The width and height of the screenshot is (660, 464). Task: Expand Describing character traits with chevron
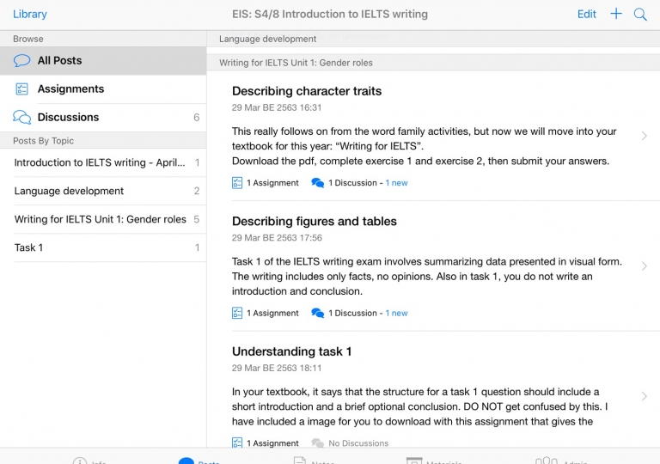(644, 136)
